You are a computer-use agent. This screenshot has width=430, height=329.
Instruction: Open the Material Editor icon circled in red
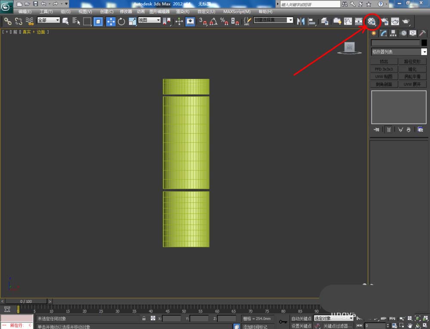pyautogui.click(x=372, y=21)
